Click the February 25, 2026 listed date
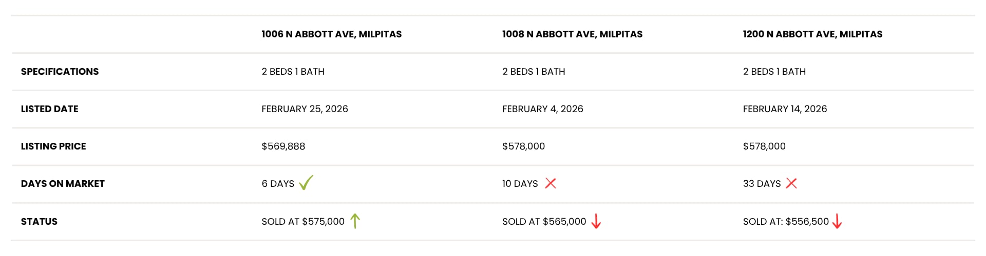 pyautogui.click(x=305, y=109)
